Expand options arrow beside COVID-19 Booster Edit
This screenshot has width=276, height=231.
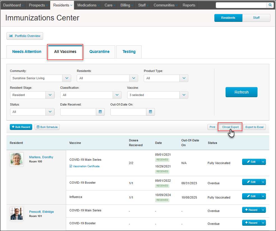(x=263, y=182)
